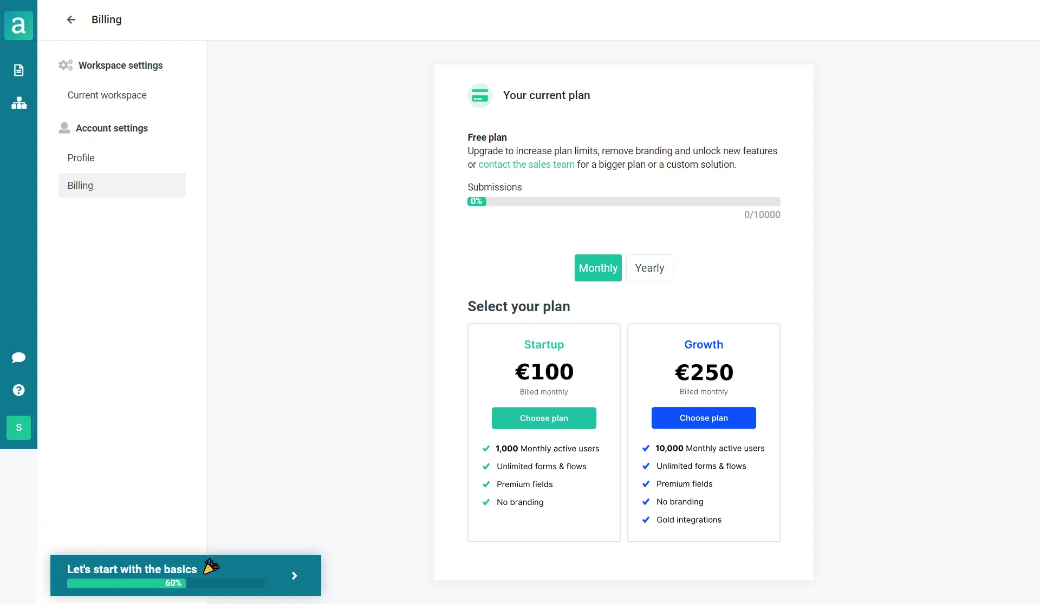Open the Current workspace settings
The width and height of the screenshot is (1040, 604).
pyautogui.click(x=107, y=95)
